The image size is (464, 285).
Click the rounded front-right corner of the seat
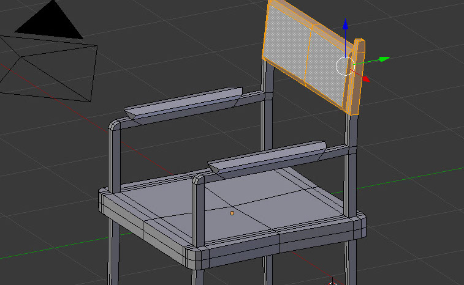point(360,225)
